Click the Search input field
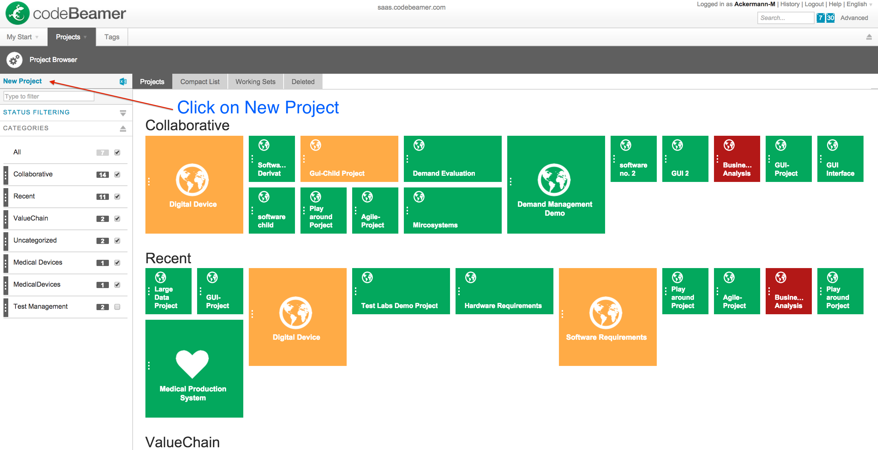This screenshot has height=450, width=878. coord(786,18)
